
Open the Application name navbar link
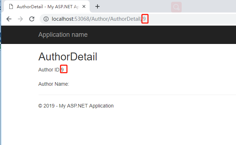pyautogui.click(x=63, y=35)
